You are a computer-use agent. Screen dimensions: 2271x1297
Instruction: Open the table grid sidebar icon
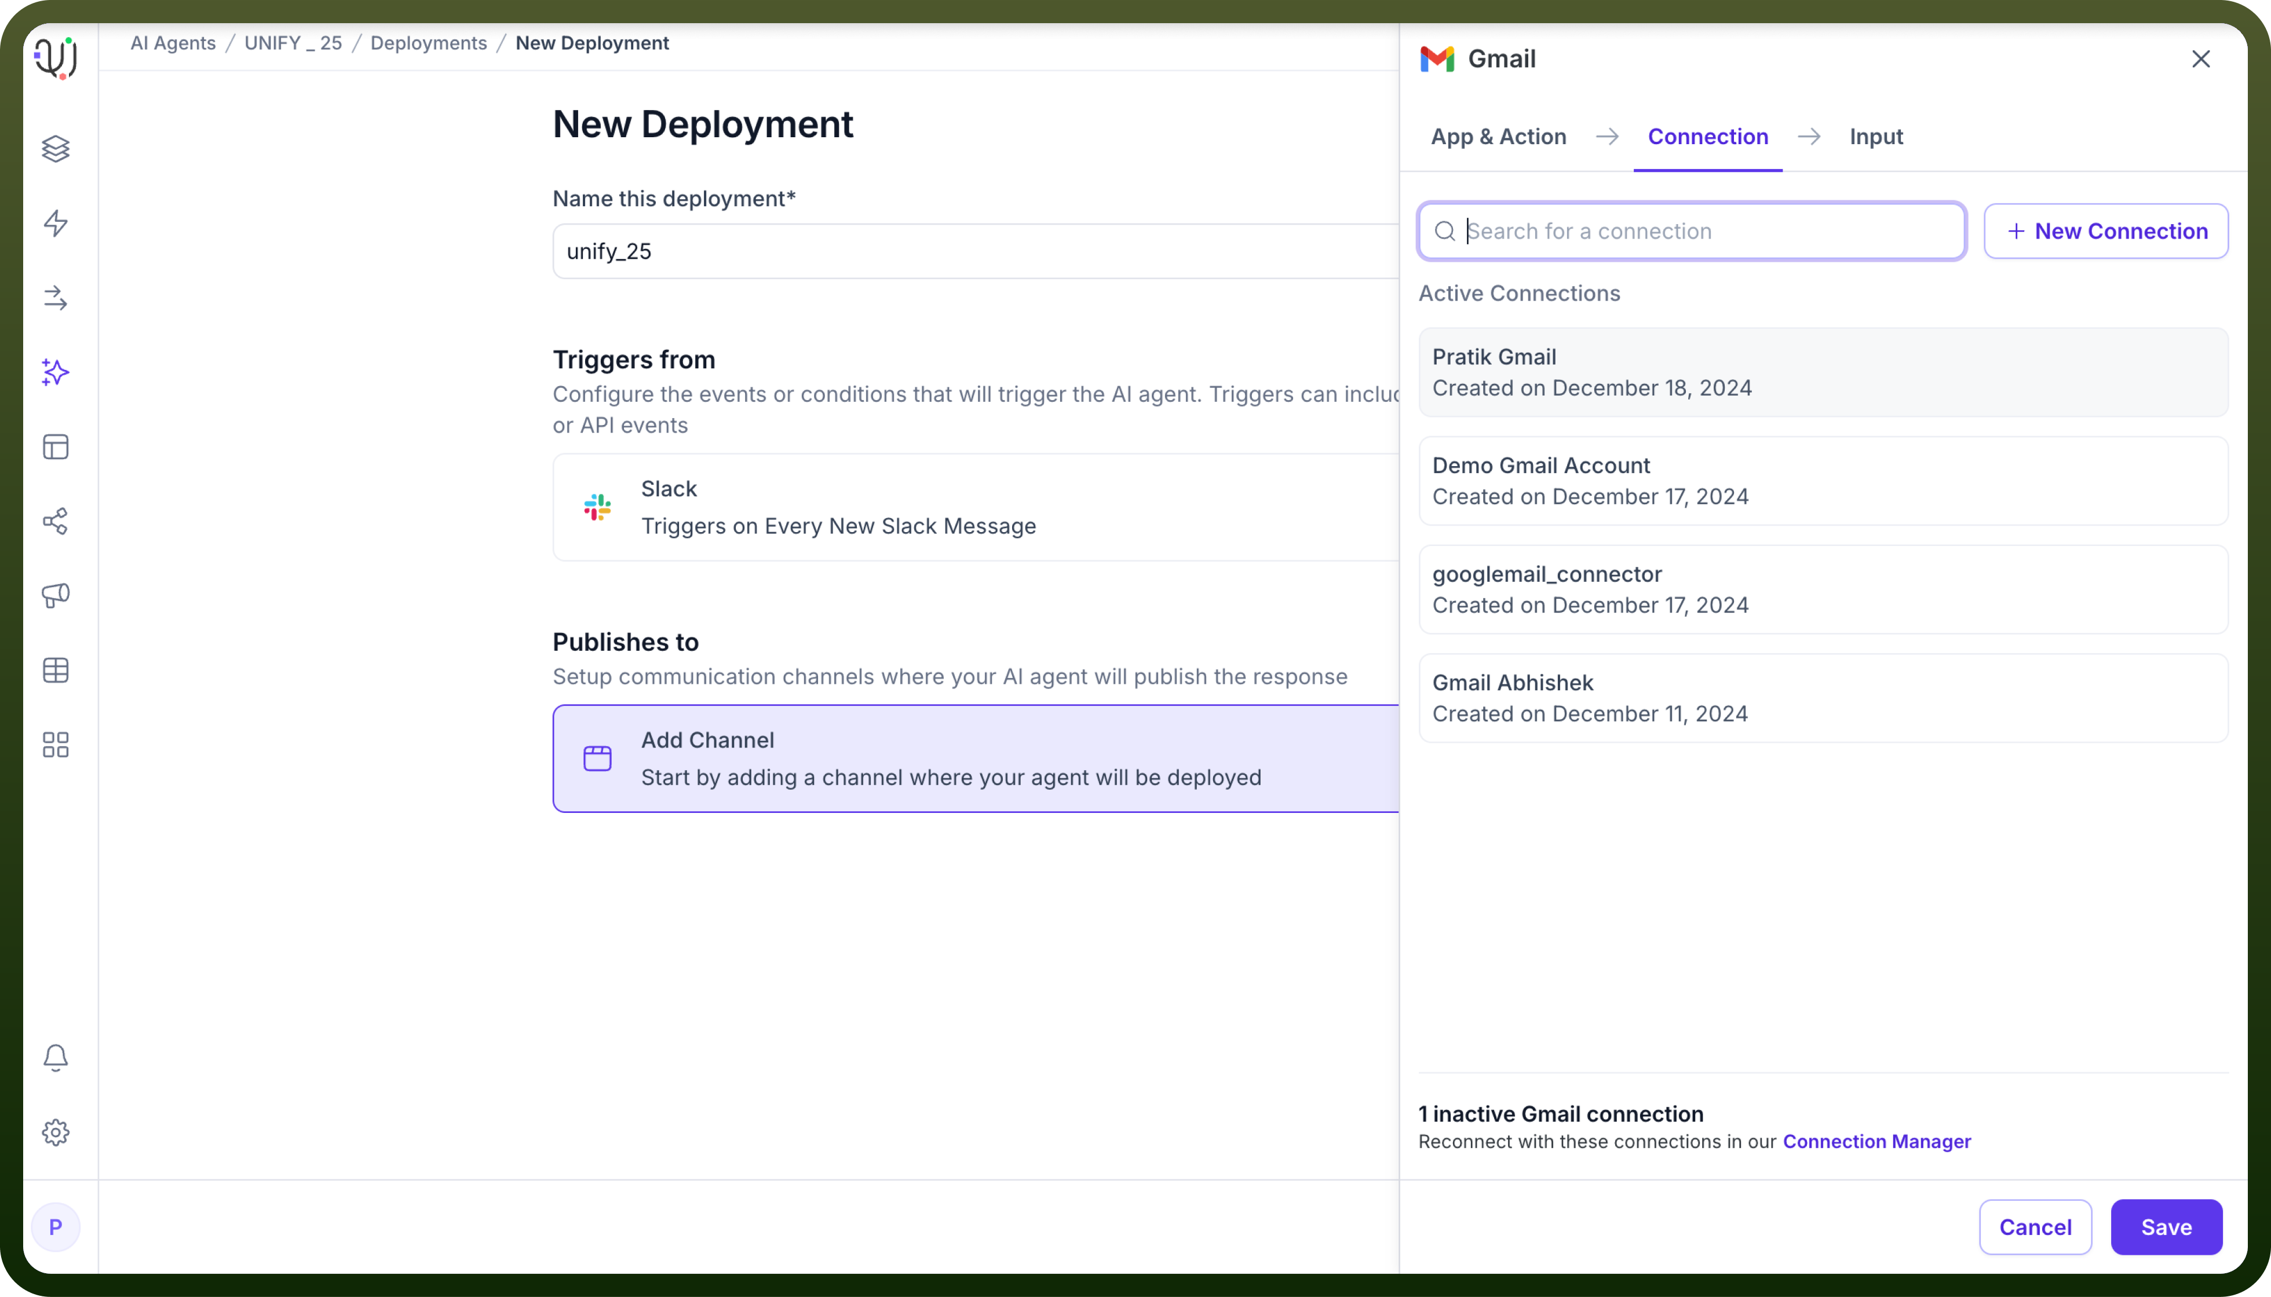[55, 670]
